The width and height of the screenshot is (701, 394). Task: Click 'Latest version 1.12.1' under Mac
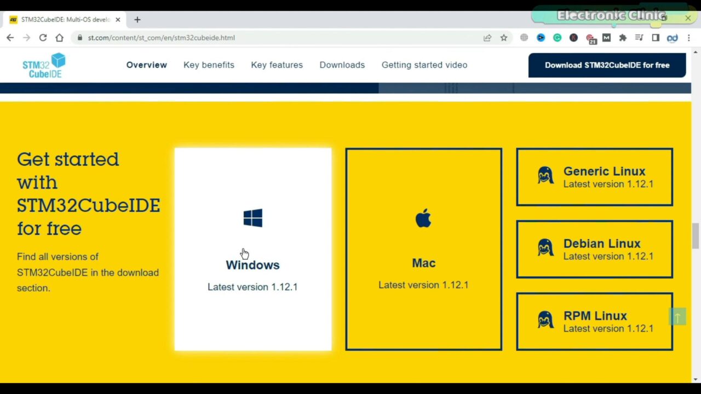[423, 285]
